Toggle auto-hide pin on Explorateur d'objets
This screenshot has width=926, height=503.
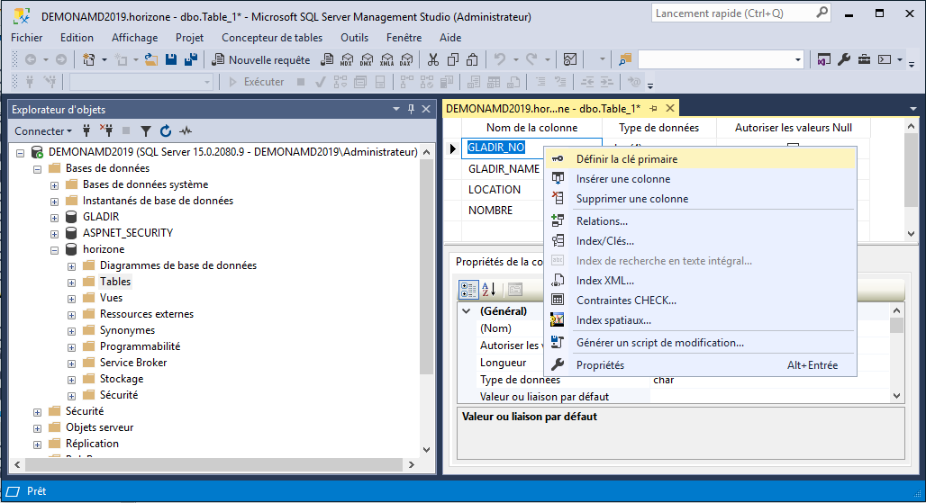point(412,109)
